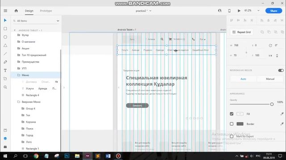Go to the Home screen
286x160 pixels.
point(16,11)
